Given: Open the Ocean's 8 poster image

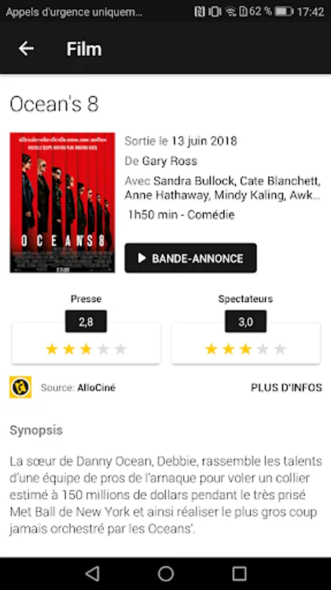Looking at the screenshot, I should (x=62, y=203).
